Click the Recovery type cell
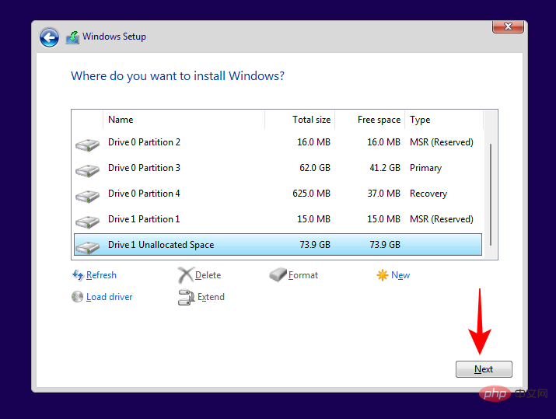Viewport: 556px width, 419px height. [428, 194]
